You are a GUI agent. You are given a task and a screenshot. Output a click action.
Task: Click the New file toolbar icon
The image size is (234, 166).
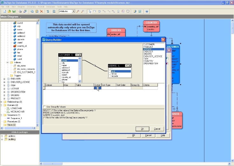pos(4,11)
